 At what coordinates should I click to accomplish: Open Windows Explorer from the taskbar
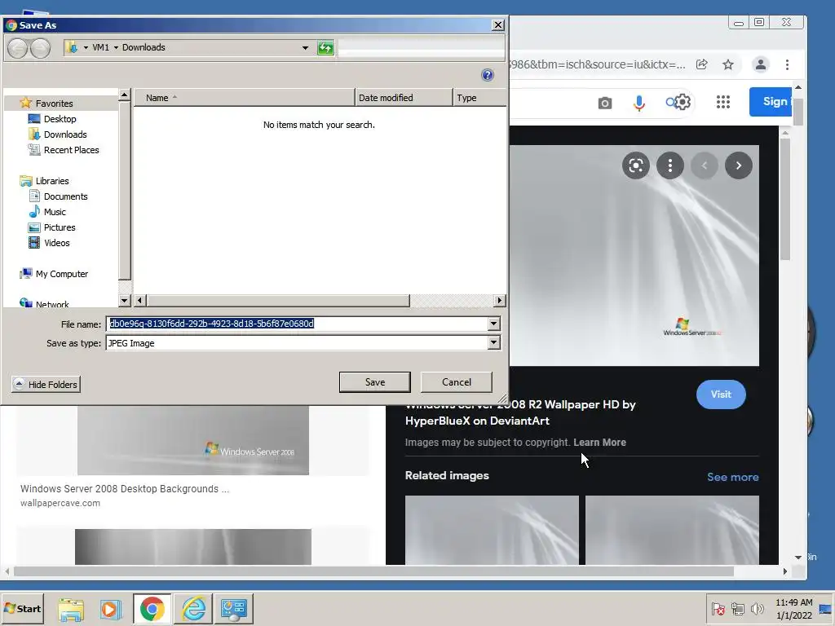tap(71, 609)
